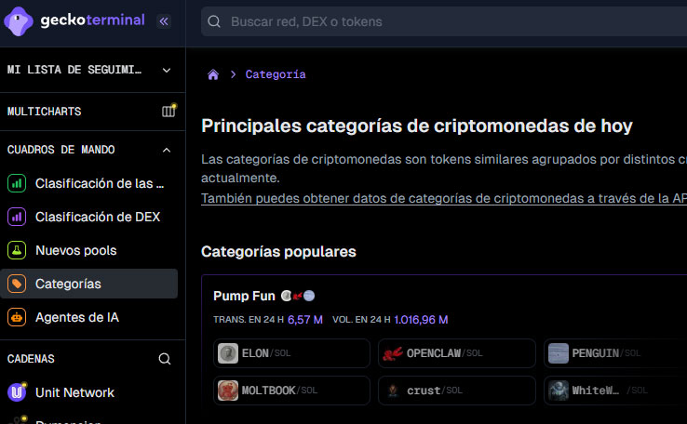Click the GeckoTerminal gecko logo icon
Viewport: 687px width, 424px height.
[x=19, y=21]
